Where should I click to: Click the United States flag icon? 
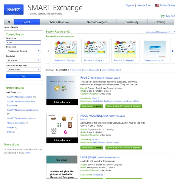tap(157, 5)
